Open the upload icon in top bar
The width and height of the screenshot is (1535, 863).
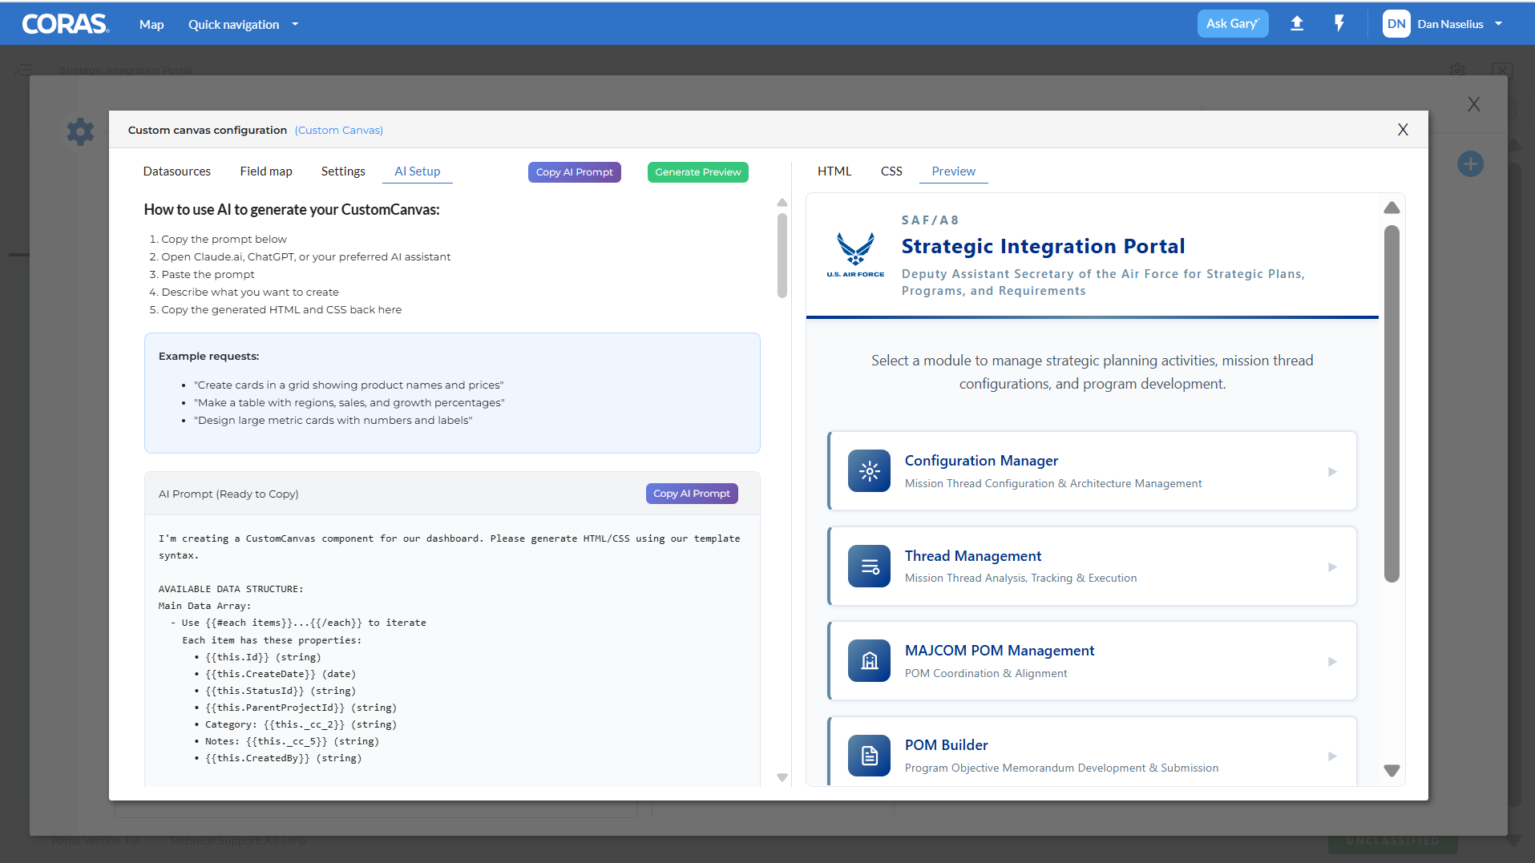(1297, 24)
